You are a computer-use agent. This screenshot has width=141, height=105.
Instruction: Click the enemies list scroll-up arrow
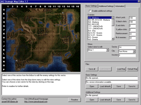pyautogui.click(x=113, y=18)
